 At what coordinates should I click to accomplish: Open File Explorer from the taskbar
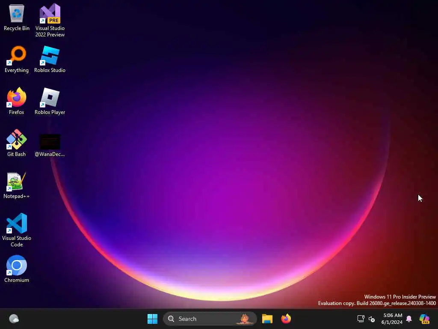point(267,319)
